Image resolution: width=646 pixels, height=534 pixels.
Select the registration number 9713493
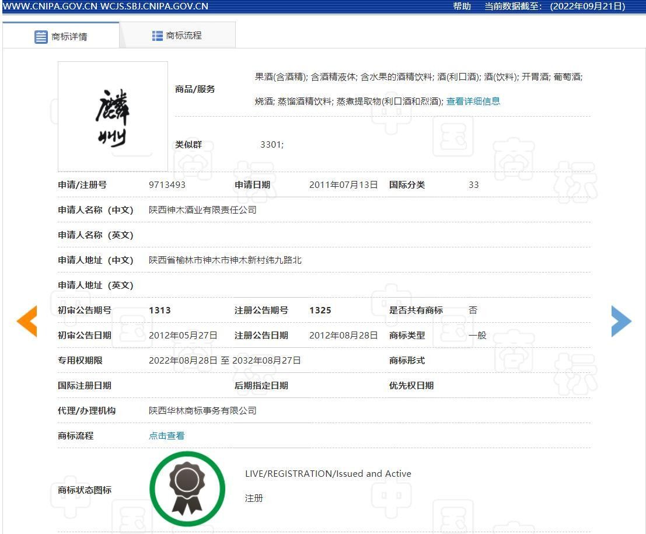(x=167, y=185)
